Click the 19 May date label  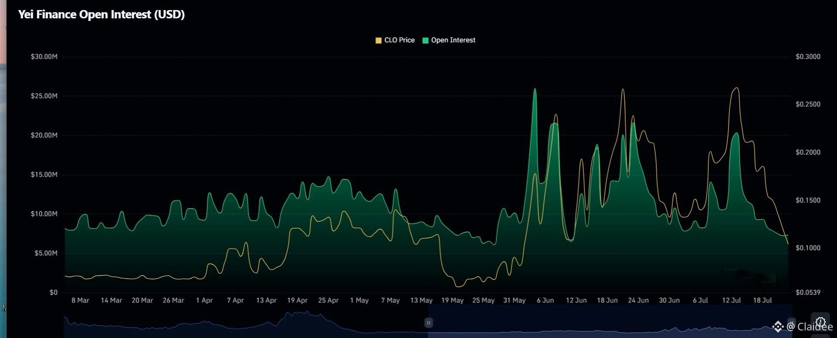(x=452, y=300)
